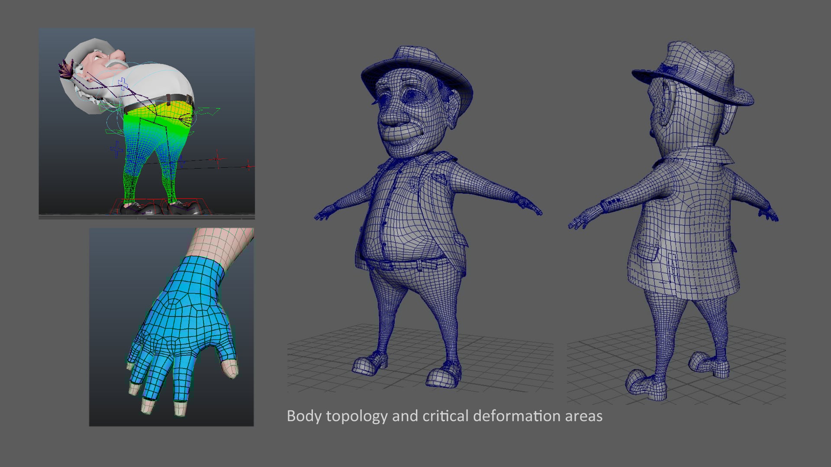Click the blue cross control on the belly
Viewport: 831px width, 467px height.
(x=122, y=83)
